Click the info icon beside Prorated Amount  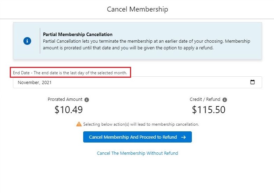pyautogui.click(x=87, y=100)
